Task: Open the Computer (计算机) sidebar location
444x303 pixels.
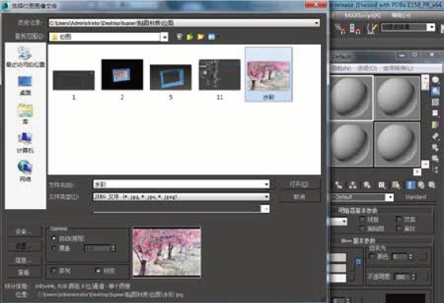Action: pos(25,142)
